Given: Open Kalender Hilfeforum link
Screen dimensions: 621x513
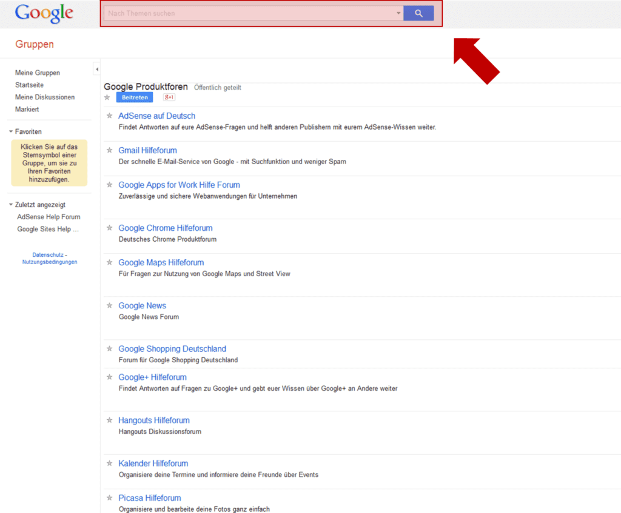Looking at the screenshot, I should point(153,463).
